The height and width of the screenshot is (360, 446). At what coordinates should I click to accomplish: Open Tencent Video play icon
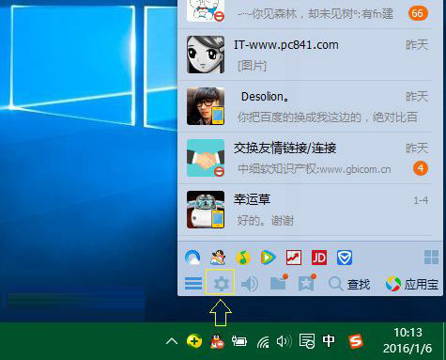tap(269, 258)
